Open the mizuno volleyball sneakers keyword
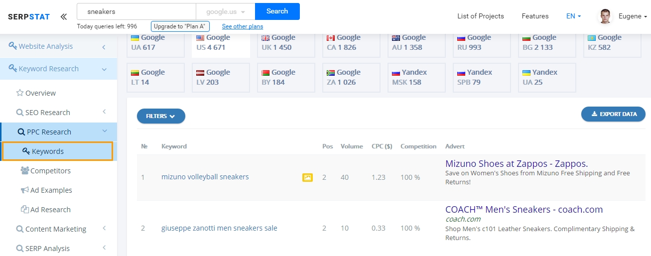The height and width of the screenshot is (256, 651). pos(205,177)
